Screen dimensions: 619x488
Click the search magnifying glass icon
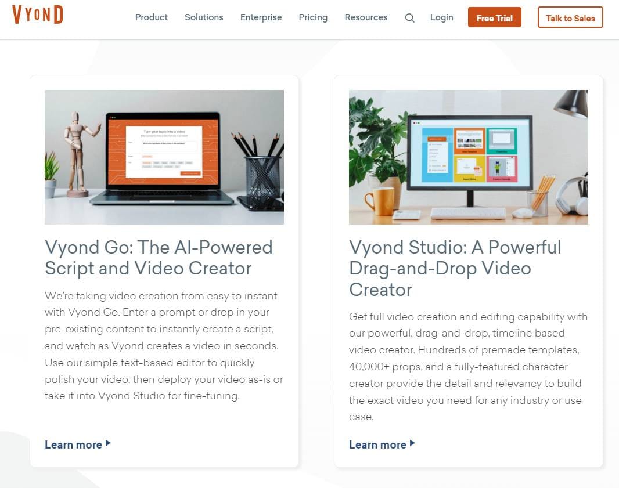point(409,18)
